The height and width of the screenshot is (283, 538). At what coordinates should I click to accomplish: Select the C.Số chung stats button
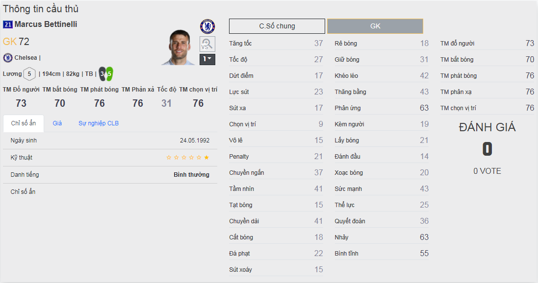277,26
